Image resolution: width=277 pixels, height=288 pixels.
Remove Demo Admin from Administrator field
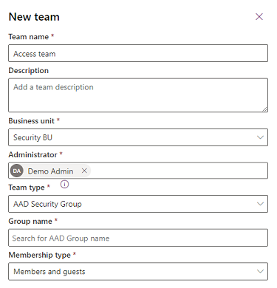click(x=84, y=171)
